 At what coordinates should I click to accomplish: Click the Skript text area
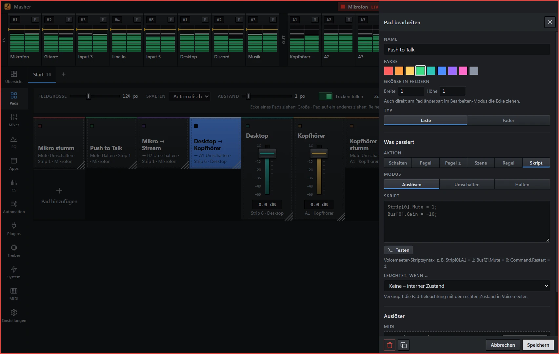(x=467, y=222)
